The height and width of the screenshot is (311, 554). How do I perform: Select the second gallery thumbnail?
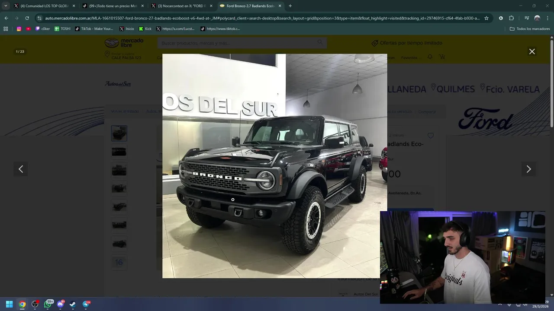pos(119,152)
